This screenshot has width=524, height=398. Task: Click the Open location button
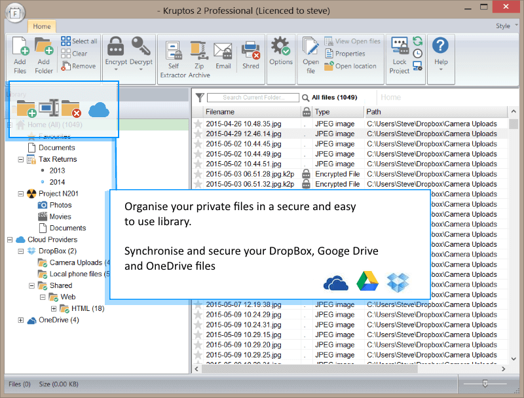click(x=350, y=66)
